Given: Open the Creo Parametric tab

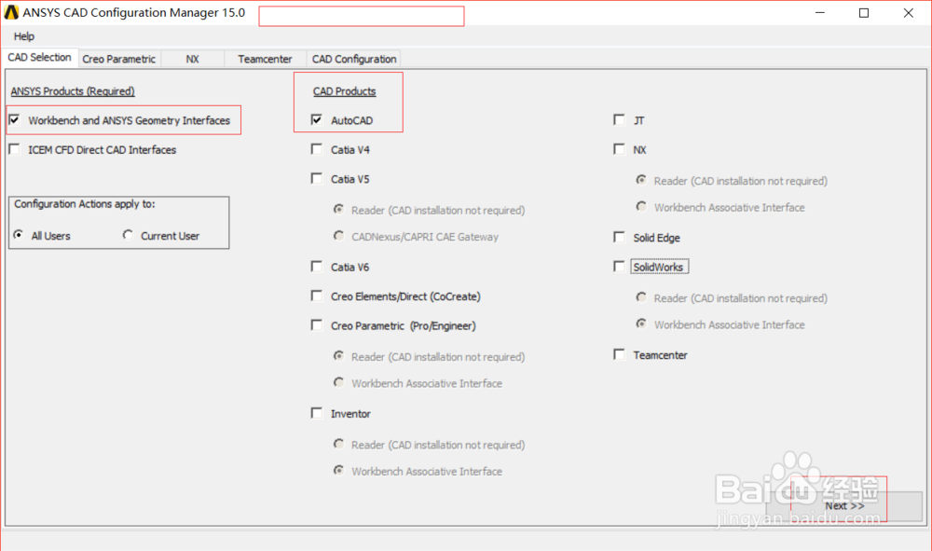Looking at the screenshot, I should tap(119, 59).
